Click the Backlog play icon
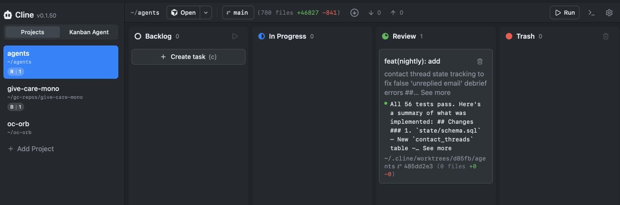 [x=235, y=36]
